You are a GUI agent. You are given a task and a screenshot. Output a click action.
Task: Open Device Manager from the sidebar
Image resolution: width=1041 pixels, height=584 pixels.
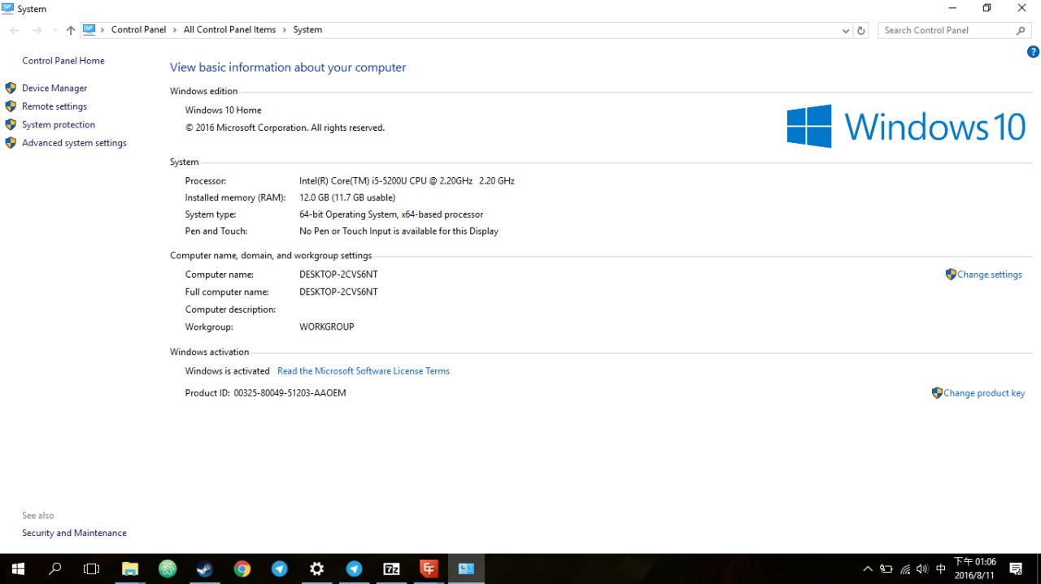coord(54,88)
